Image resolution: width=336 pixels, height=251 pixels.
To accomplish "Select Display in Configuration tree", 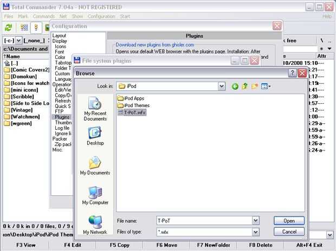I will point(60,41).
